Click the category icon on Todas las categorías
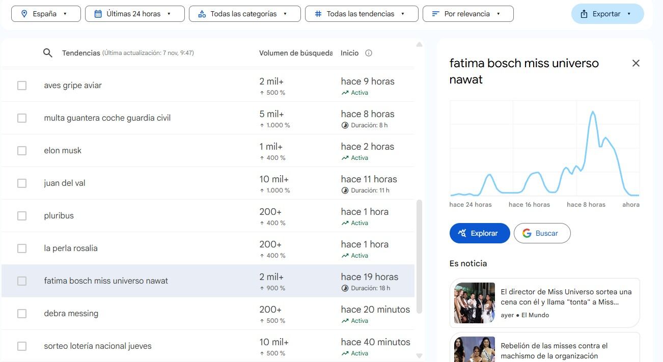Screen dimensions: 663x362 point(205,14)
